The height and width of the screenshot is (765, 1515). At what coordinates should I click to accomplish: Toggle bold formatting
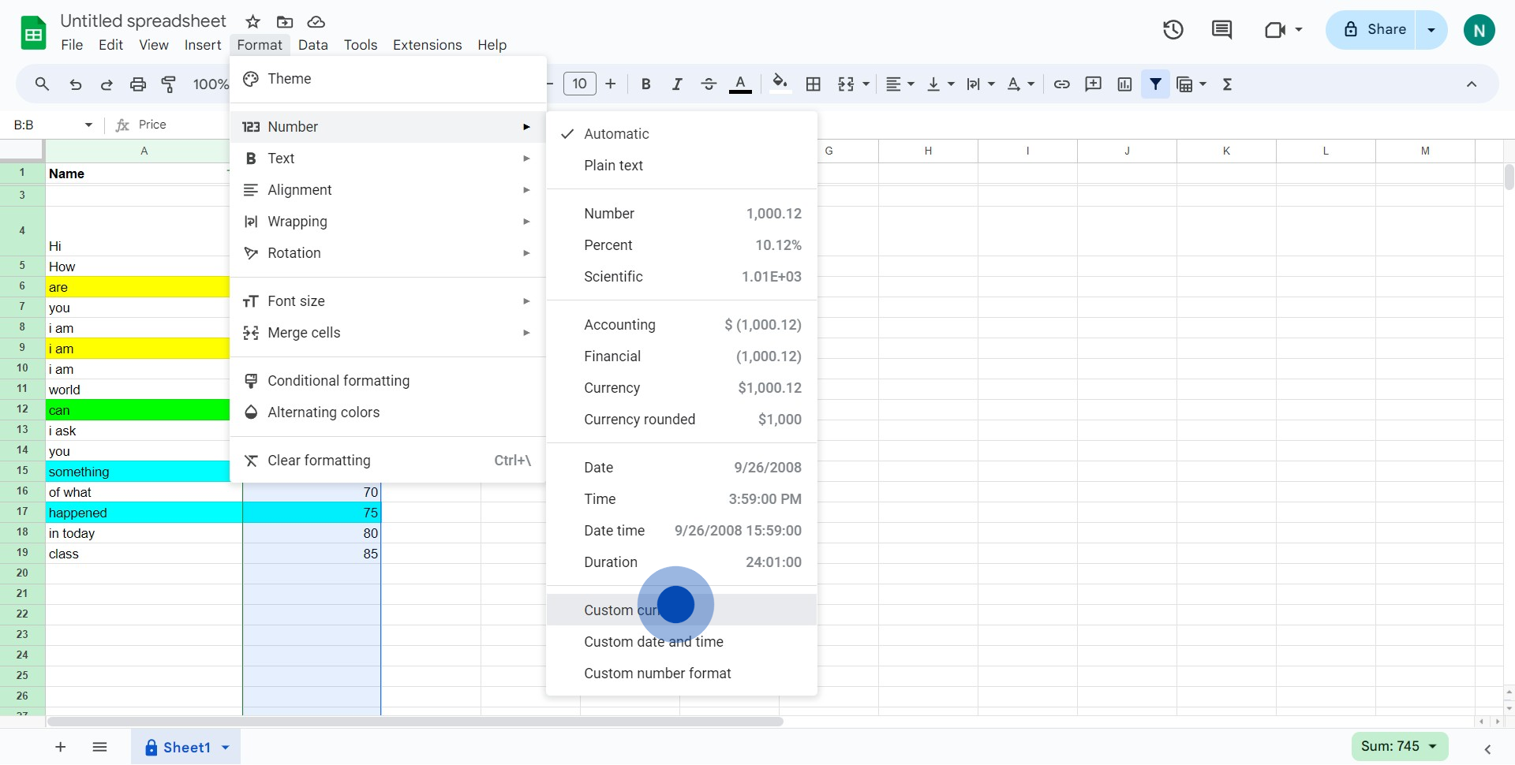pos(645,84)
